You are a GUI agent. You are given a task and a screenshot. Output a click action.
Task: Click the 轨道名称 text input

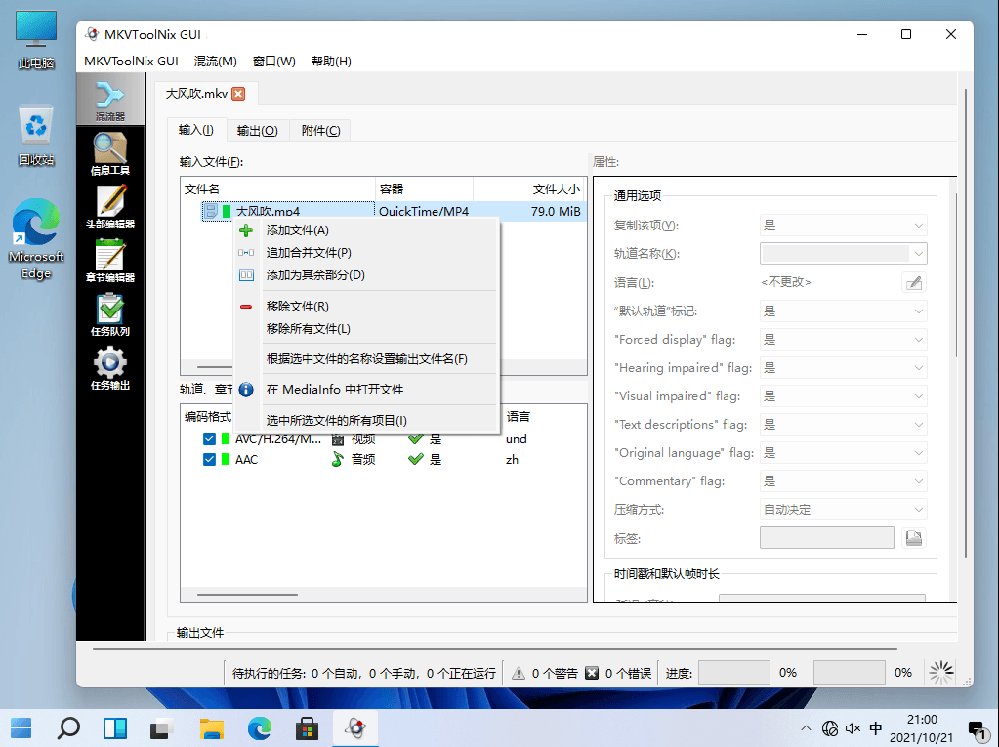[835, 254]
